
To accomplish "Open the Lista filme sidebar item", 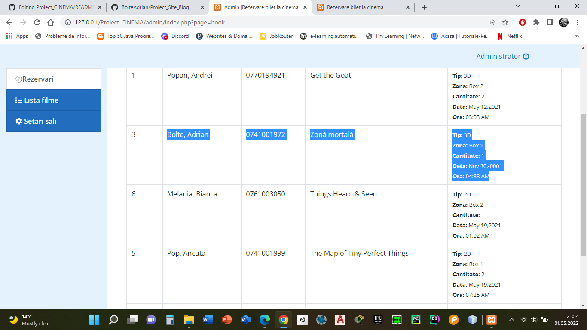I will [54, 100].
